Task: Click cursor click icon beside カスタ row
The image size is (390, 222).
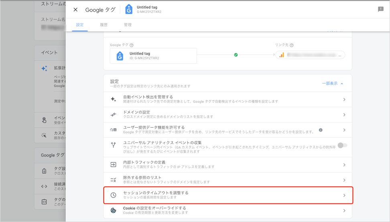Action: click(44, 135)
